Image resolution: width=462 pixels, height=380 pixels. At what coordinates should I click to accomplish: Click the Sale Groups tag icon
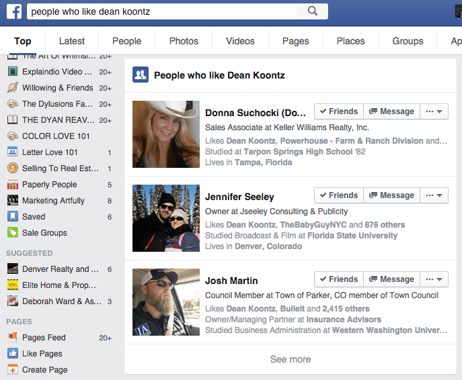[x=12, y=233]
